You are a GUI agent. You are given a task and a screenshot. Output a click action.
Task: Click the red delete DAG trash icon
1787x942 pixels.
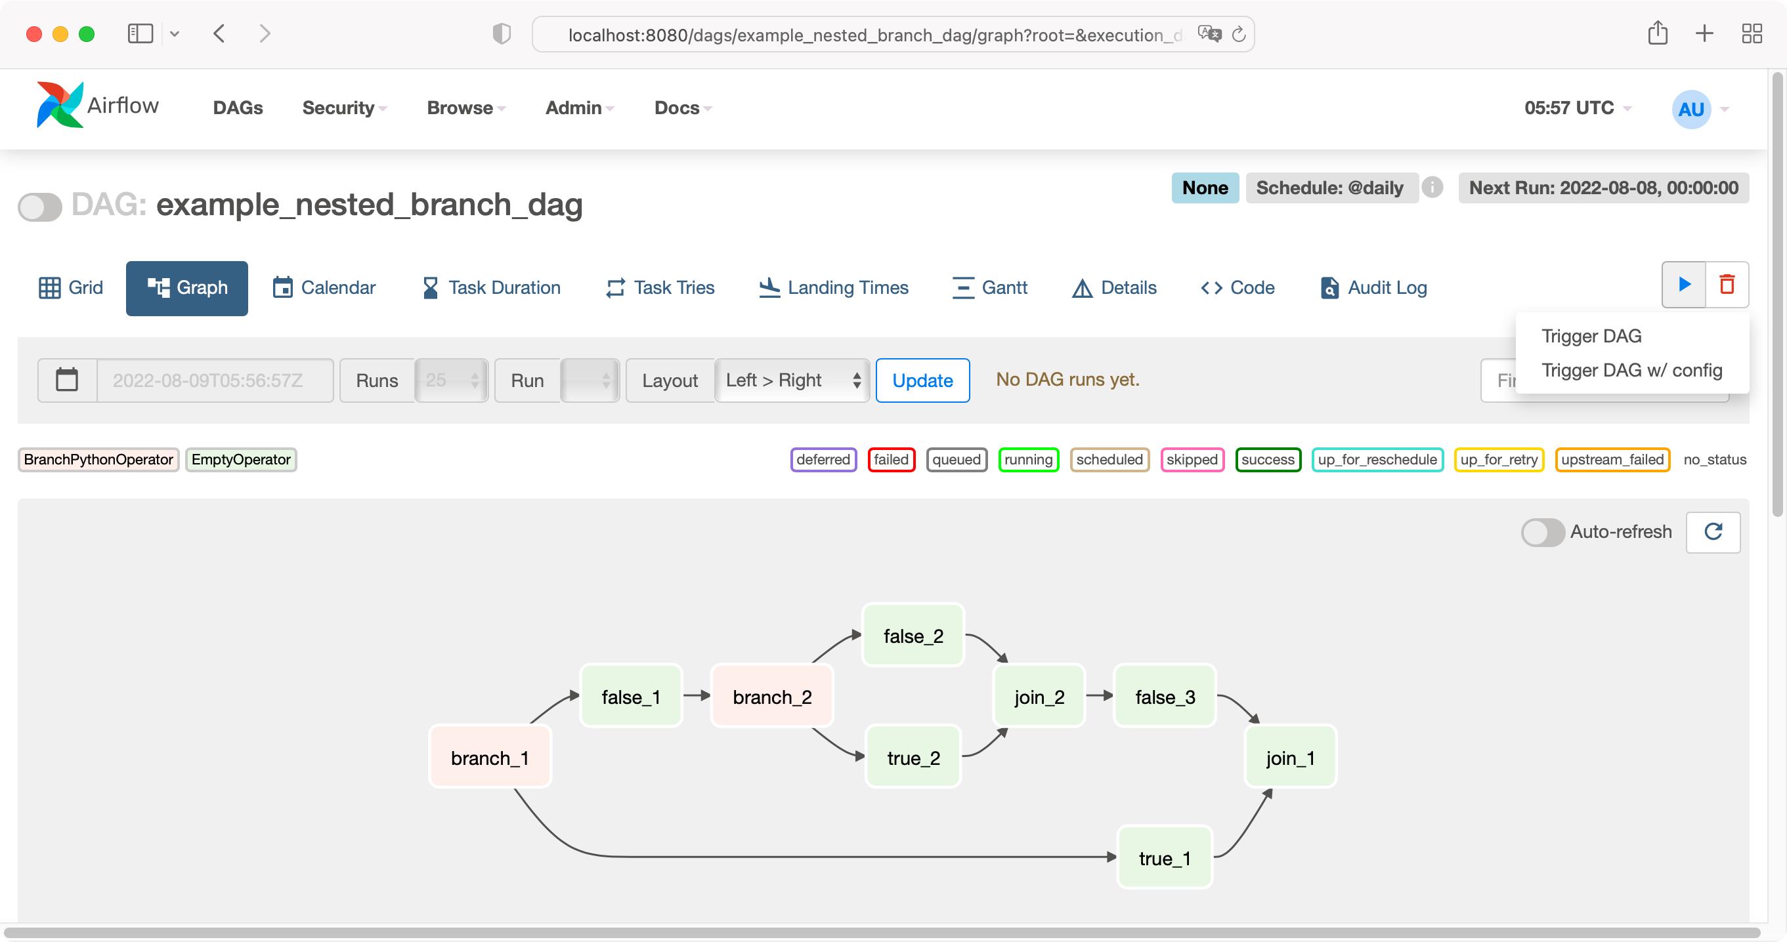coord(1727,284)
